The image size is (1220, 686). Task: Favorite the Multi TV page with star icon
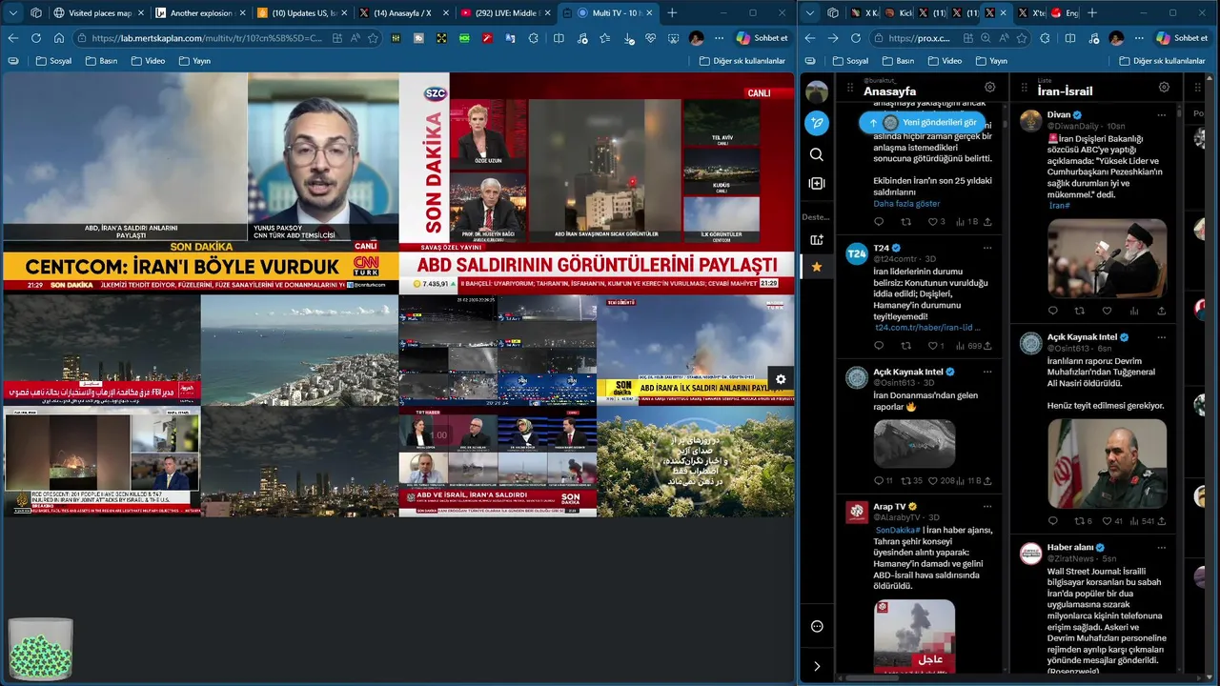[x=373, y=38]
